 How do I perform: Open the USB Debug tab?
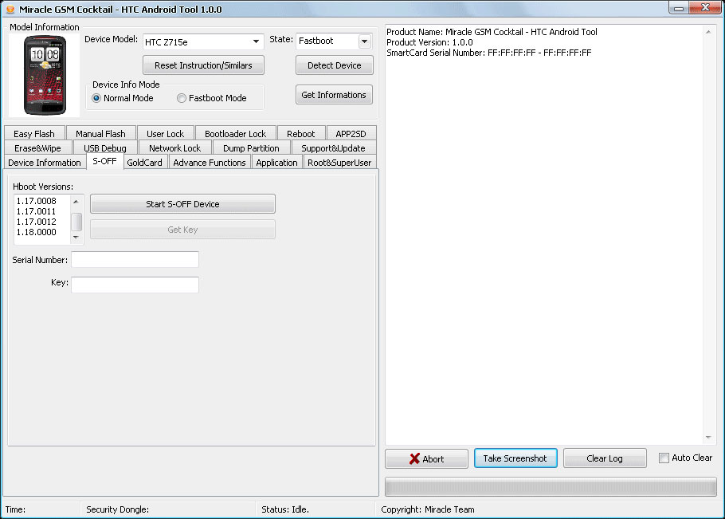coord(105,148)
